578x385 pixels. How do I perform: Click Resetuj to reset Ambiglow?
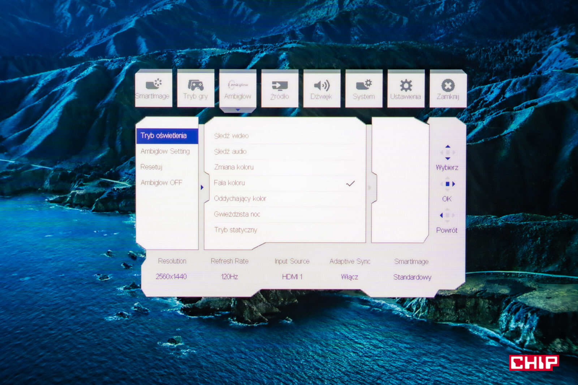151,167
